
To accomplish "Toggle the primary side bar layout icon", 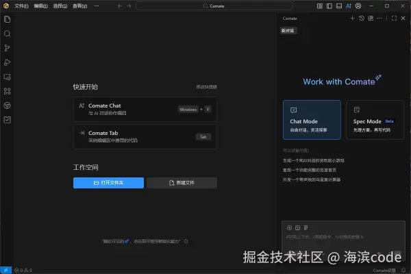I will [x=329, y=5].
